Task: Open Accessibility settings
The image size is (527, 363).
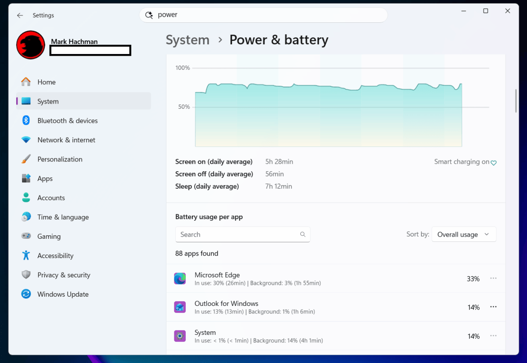Action: [83, 255]
